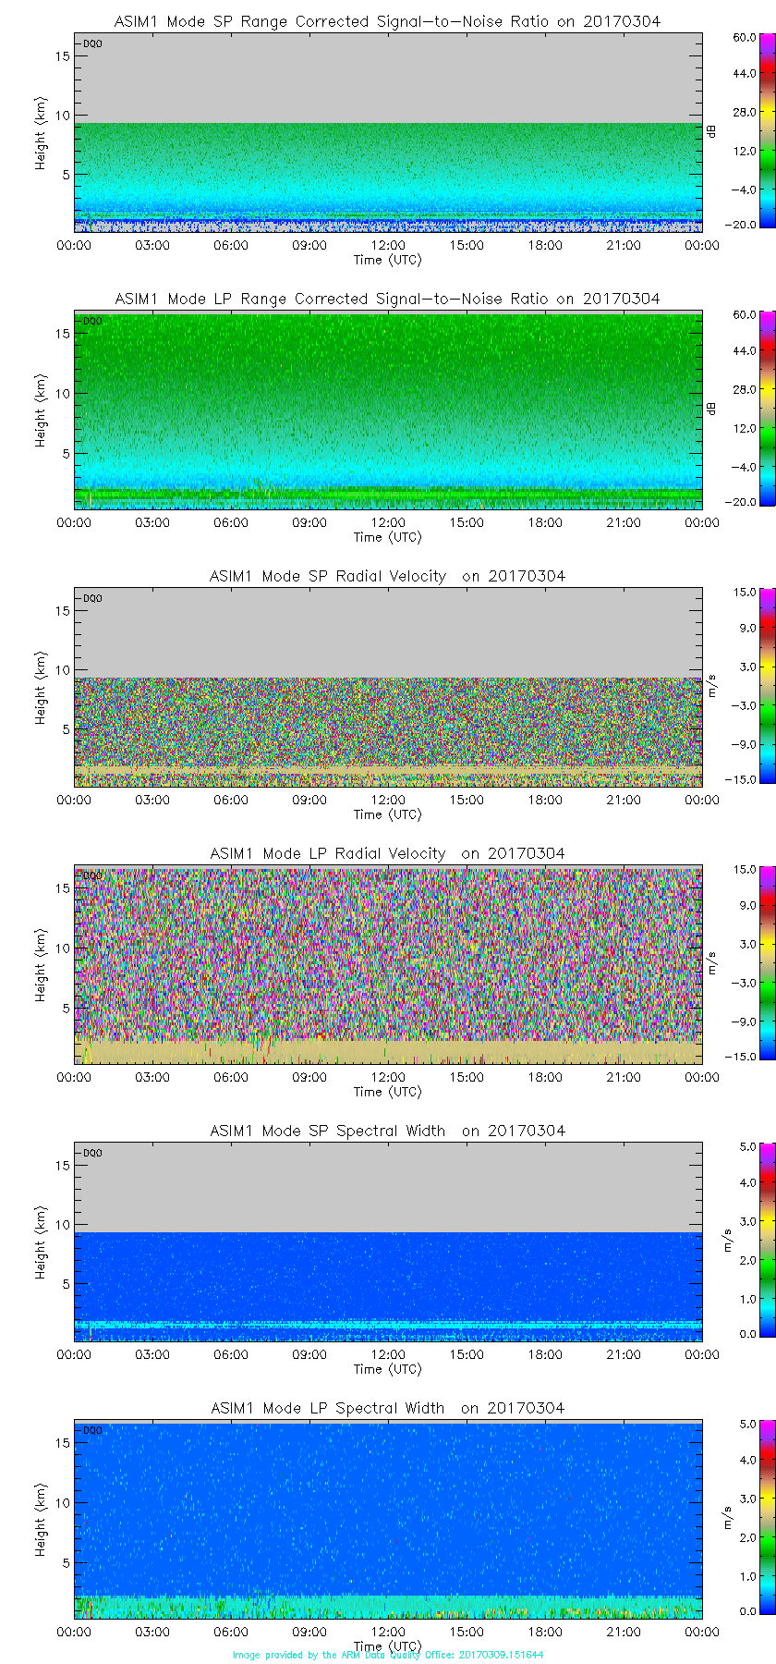Screen dimensions: 776x1664
Task: Click the Mode SP Radial Velocity title
Action: click(387, 576)
